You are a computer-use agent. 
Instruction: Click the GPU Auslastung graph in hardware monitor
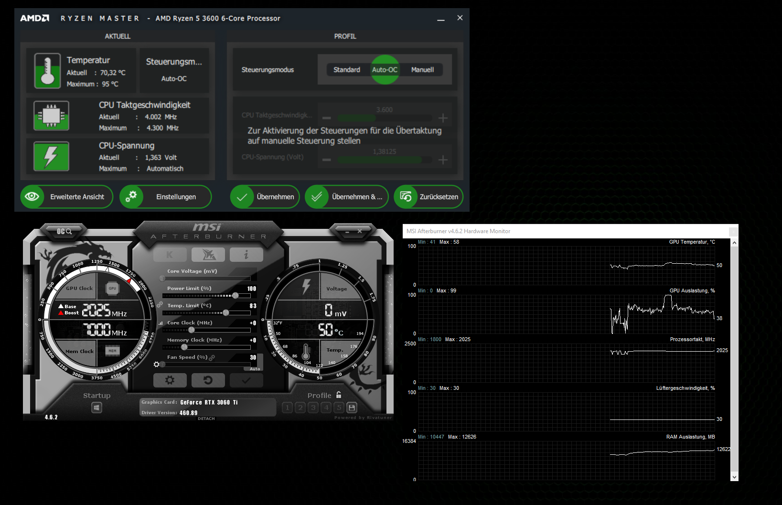point(567,314)
